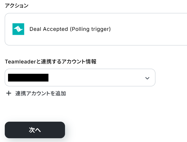
Task: Click the 次へ label text on dark button
Action: tap(35, 130)
